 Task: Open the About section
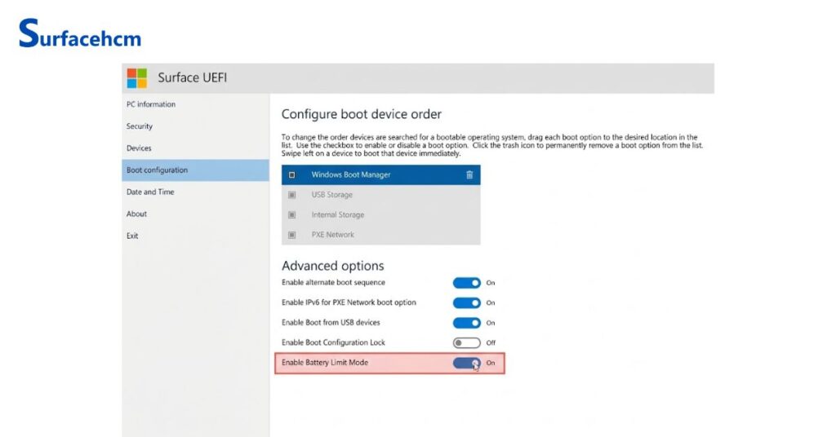tap(195, 214)
